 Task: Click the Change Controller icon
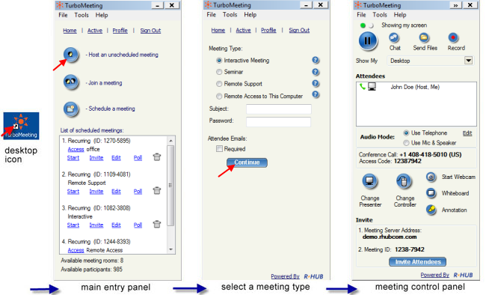[x=404, y=181]
